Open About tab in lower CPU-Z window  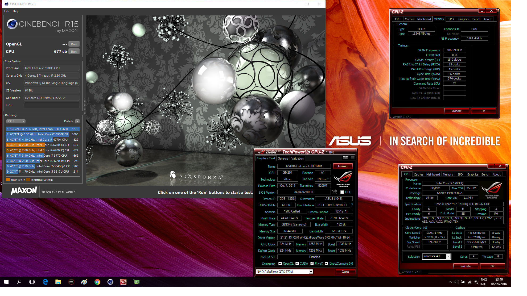pyautogui.click(x=497, y=174)
